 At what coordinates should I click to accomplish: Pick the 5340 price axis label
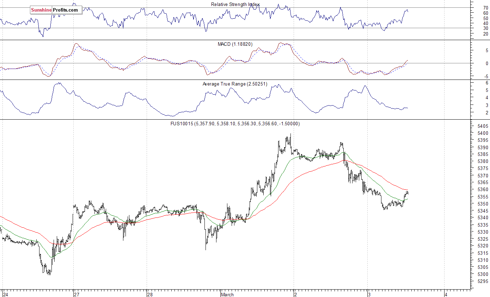(x=483, y=218)
